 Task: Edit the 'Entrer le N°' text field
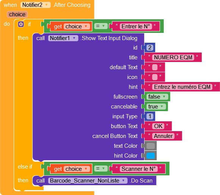[136, 26]
